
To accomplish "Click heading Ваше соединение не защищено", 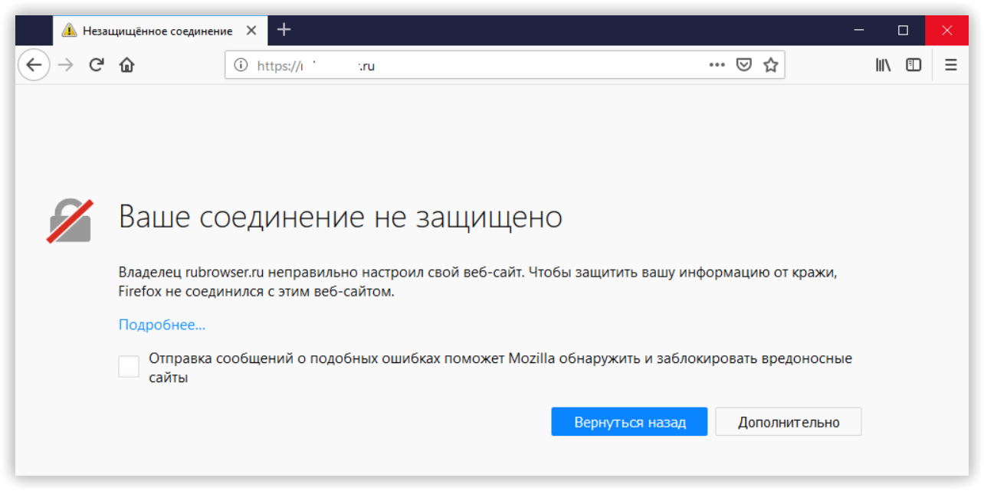I will [340, 217].
